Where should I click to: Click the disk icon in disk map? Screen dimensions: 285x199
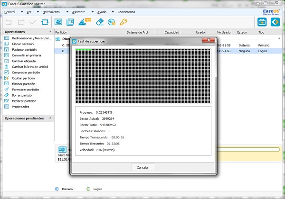click(62, 150)
